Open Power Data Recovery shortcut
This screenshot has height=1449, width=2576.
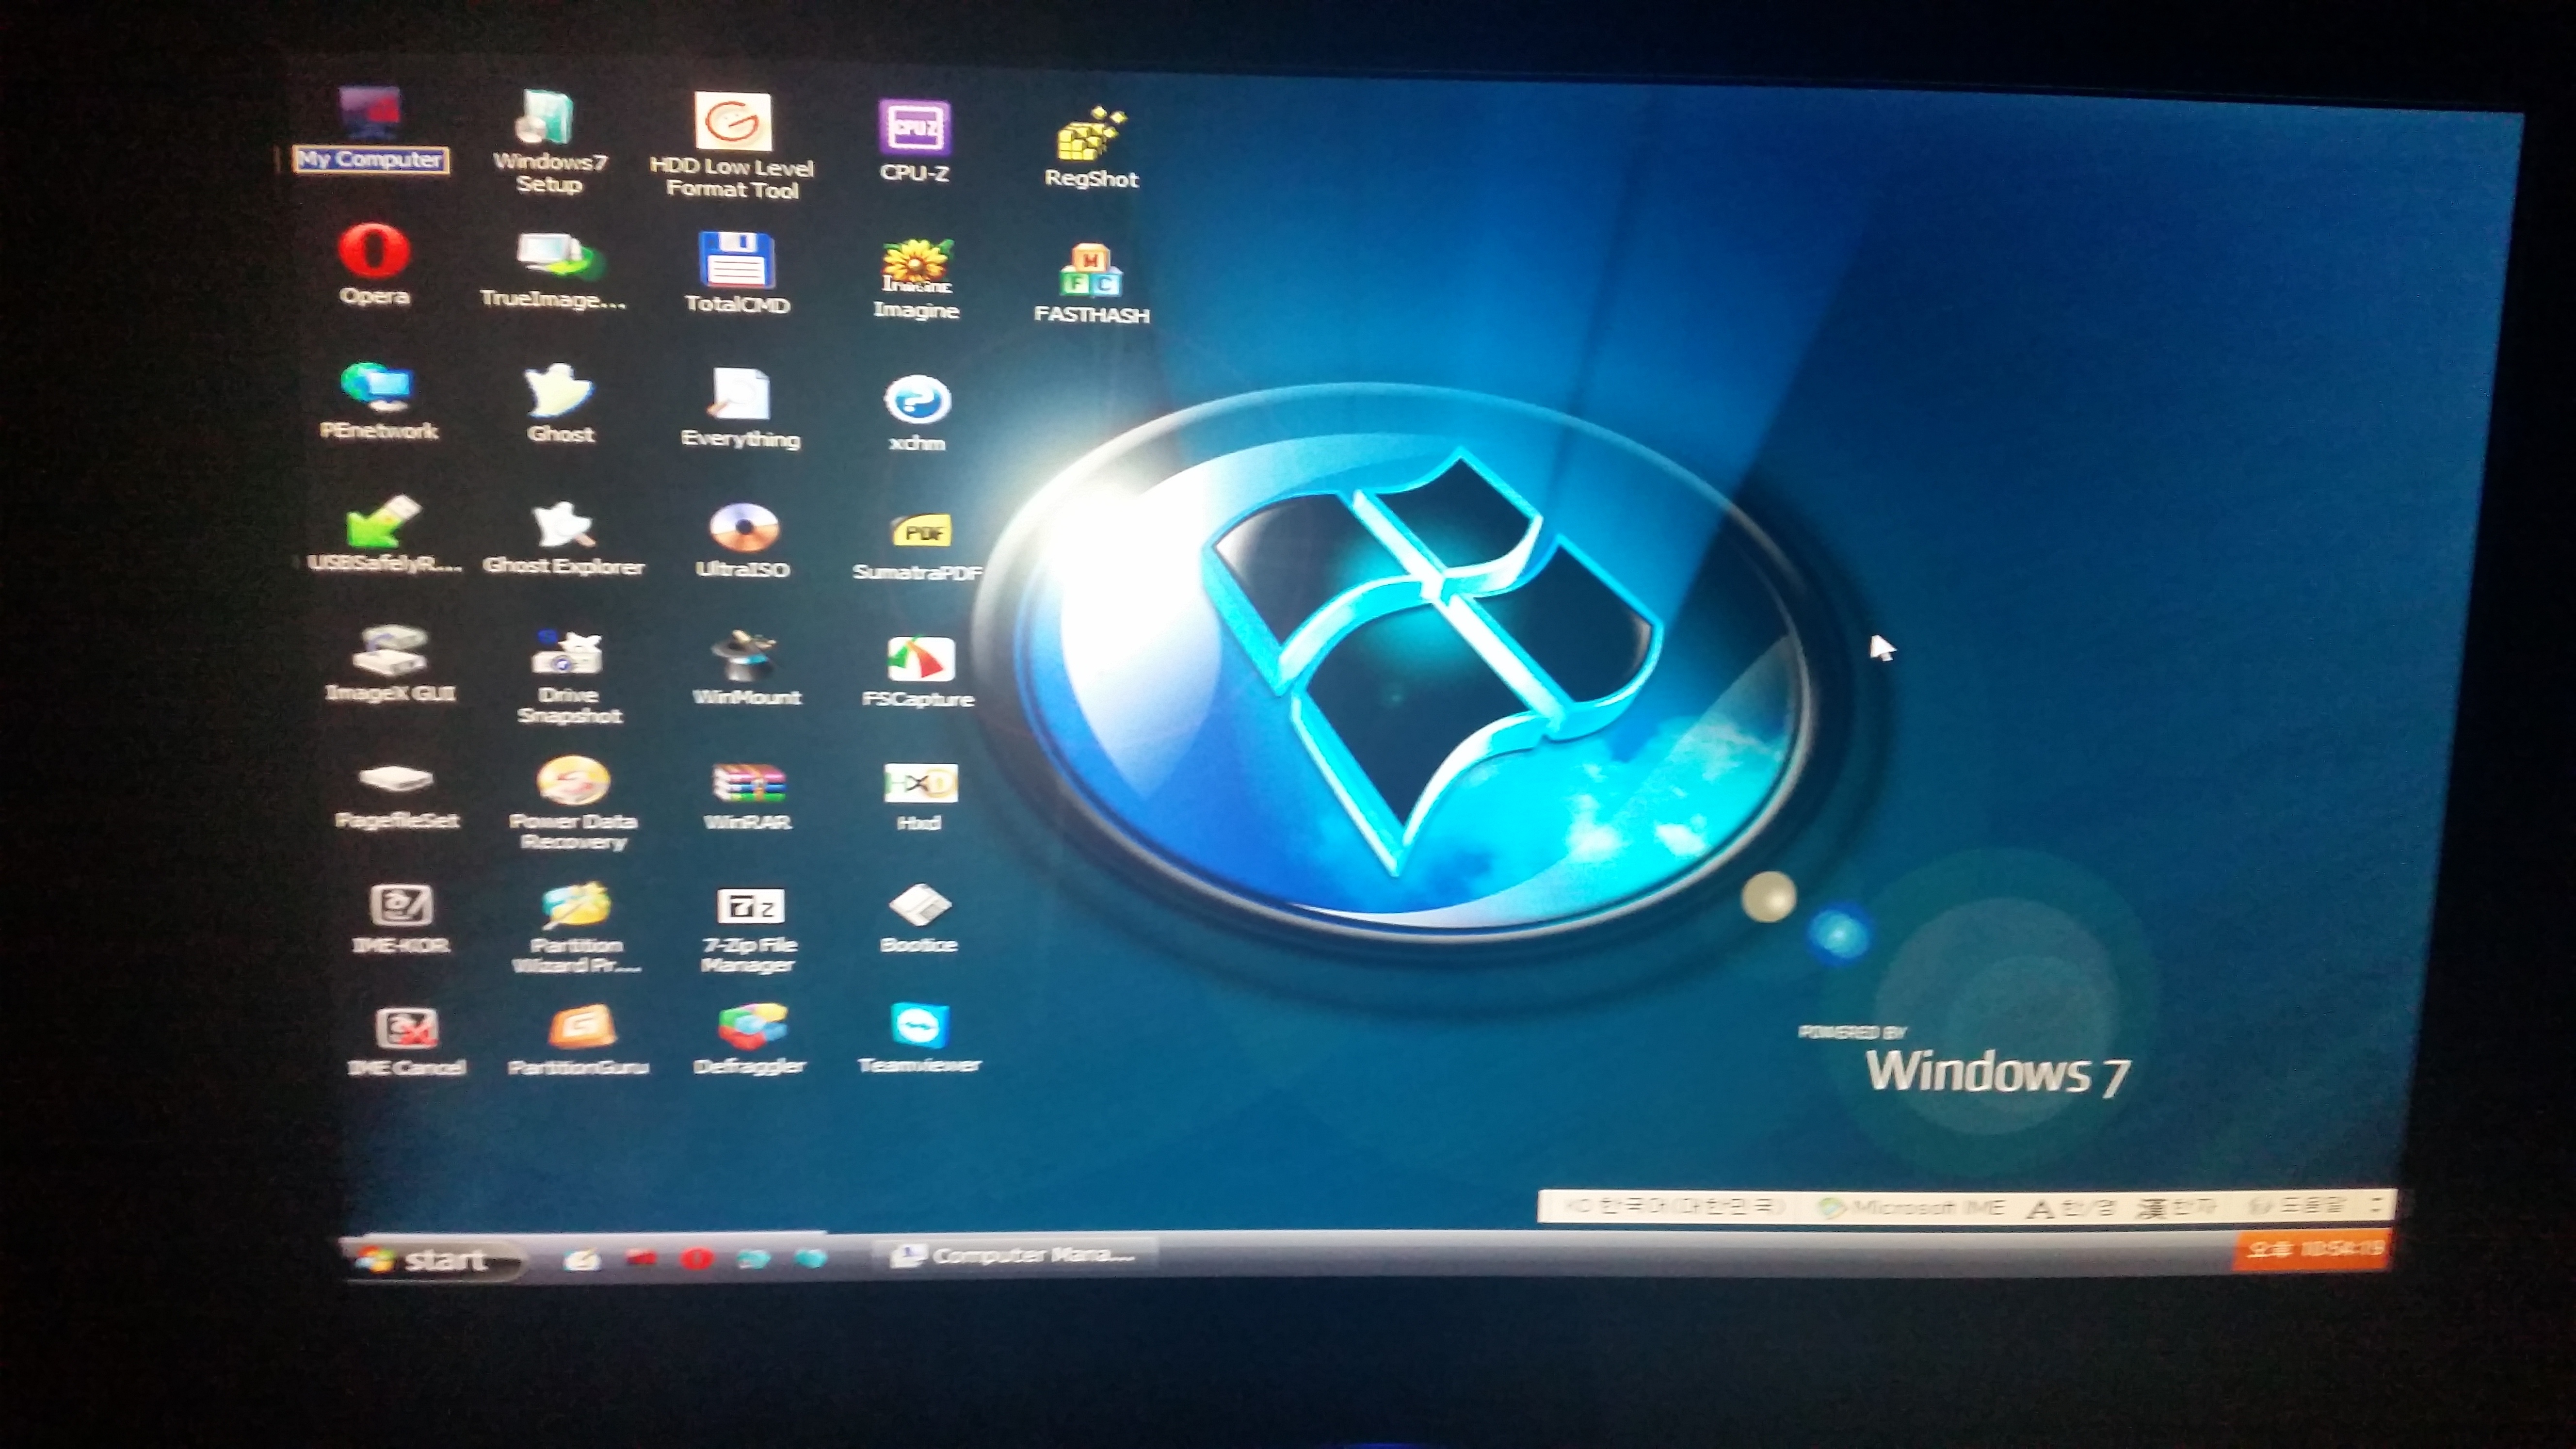573,781
